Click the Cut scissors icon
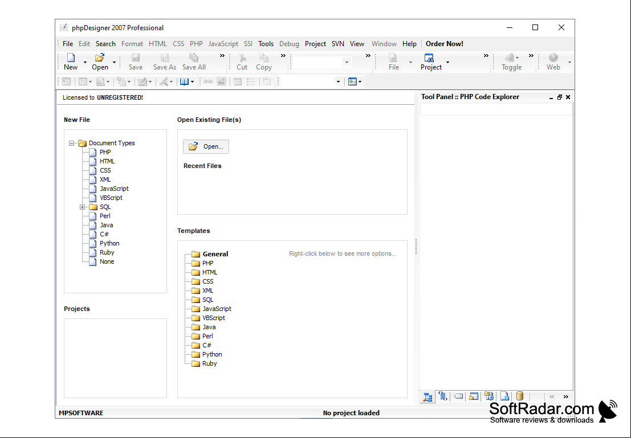This screenshot has height=438, width=631. pyautogui.click(x=242, y=58)
